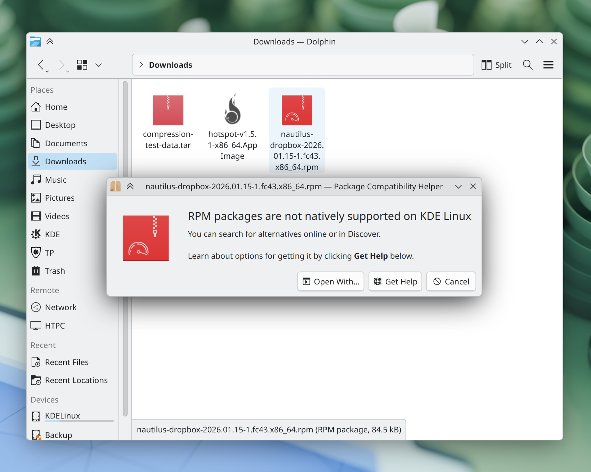Viewport: 591px width, 472px height.
Task: Open the Trash from the sidebar
Action: 55,271
